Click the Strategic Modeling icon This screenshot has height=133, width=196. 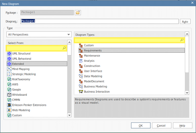click(9, 74)
